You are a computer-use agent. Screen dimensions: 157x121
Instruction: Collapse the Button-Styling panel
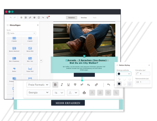149,65
